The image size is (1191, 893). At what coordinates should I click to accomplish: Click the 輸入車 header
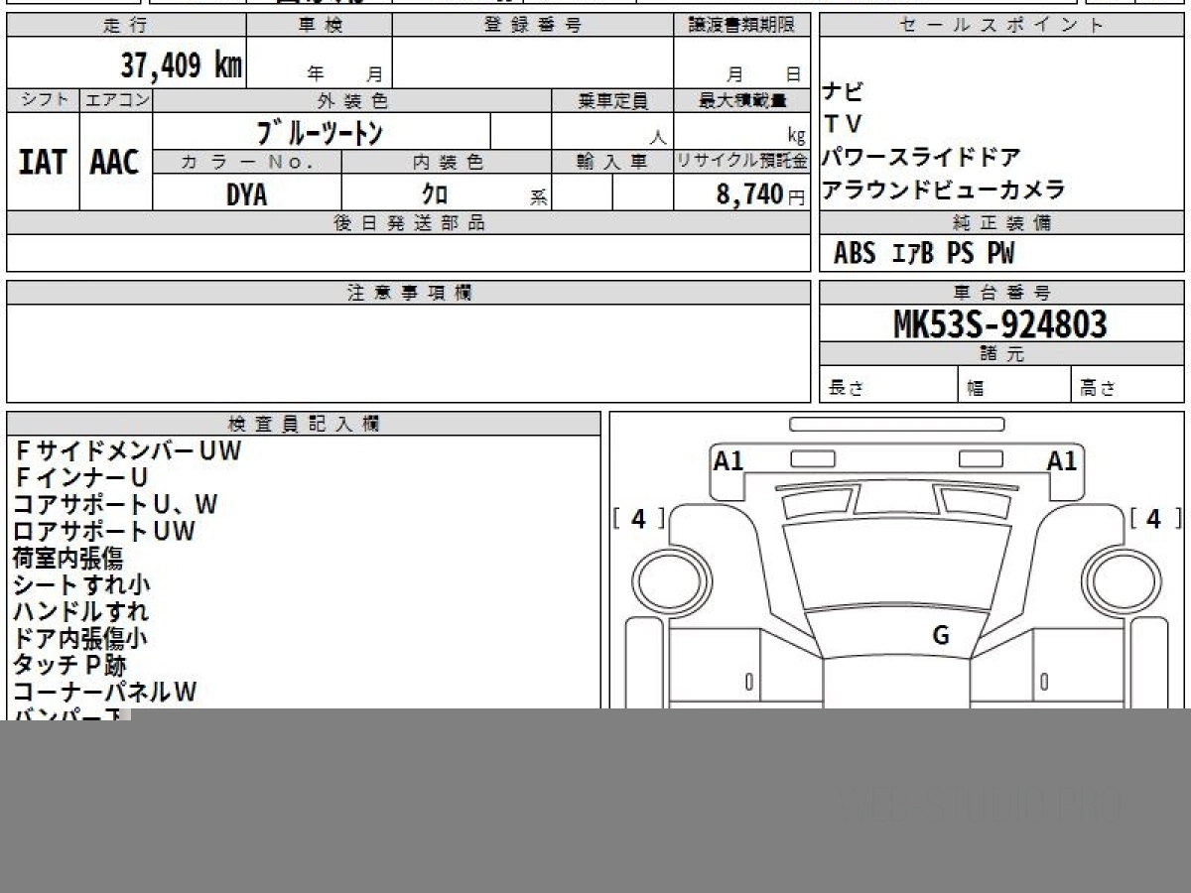click(612, 162)
